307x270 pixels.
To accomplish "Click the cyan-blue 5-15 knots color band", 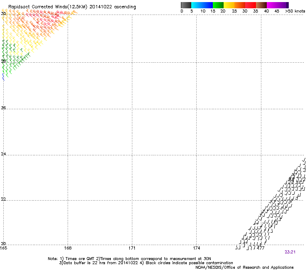I will click(202, 5).
